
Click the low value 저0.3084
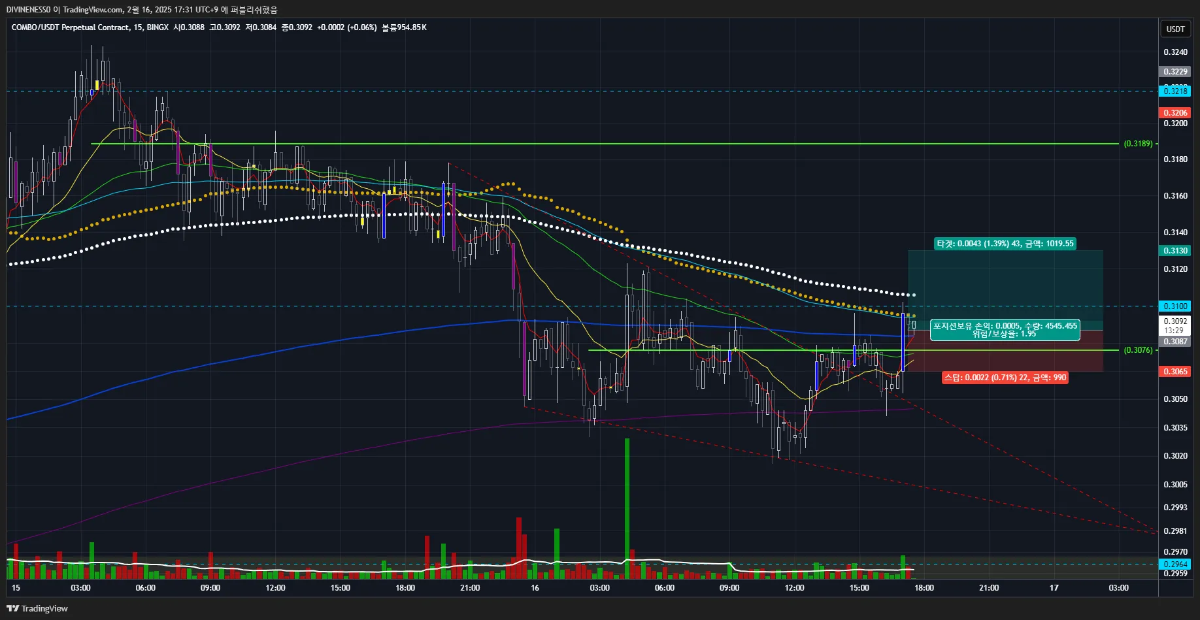click(261, 27)
